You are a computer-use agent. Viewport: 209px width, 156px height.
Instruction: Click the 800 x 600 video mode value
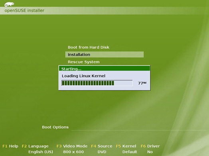[73, 152]
